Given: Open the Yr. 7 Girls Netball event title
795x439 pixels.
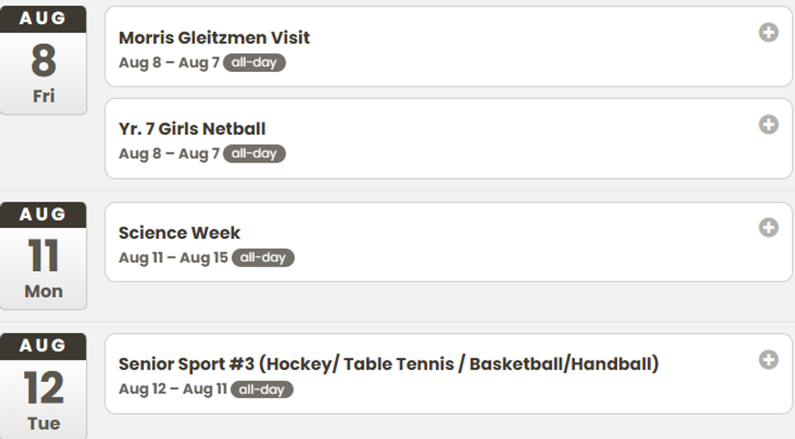Looking at the screenshot, I should coord(192,128).
